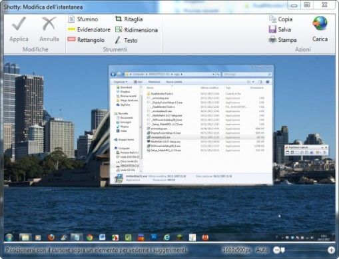The width and height of the screenshot is (339, 259).
Task: Save the snapshot with Salva
Action: (x=280, y=29)
